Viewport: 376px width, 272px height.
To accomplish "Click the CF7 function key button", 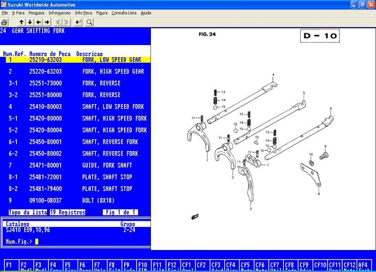I will [277, 265].
